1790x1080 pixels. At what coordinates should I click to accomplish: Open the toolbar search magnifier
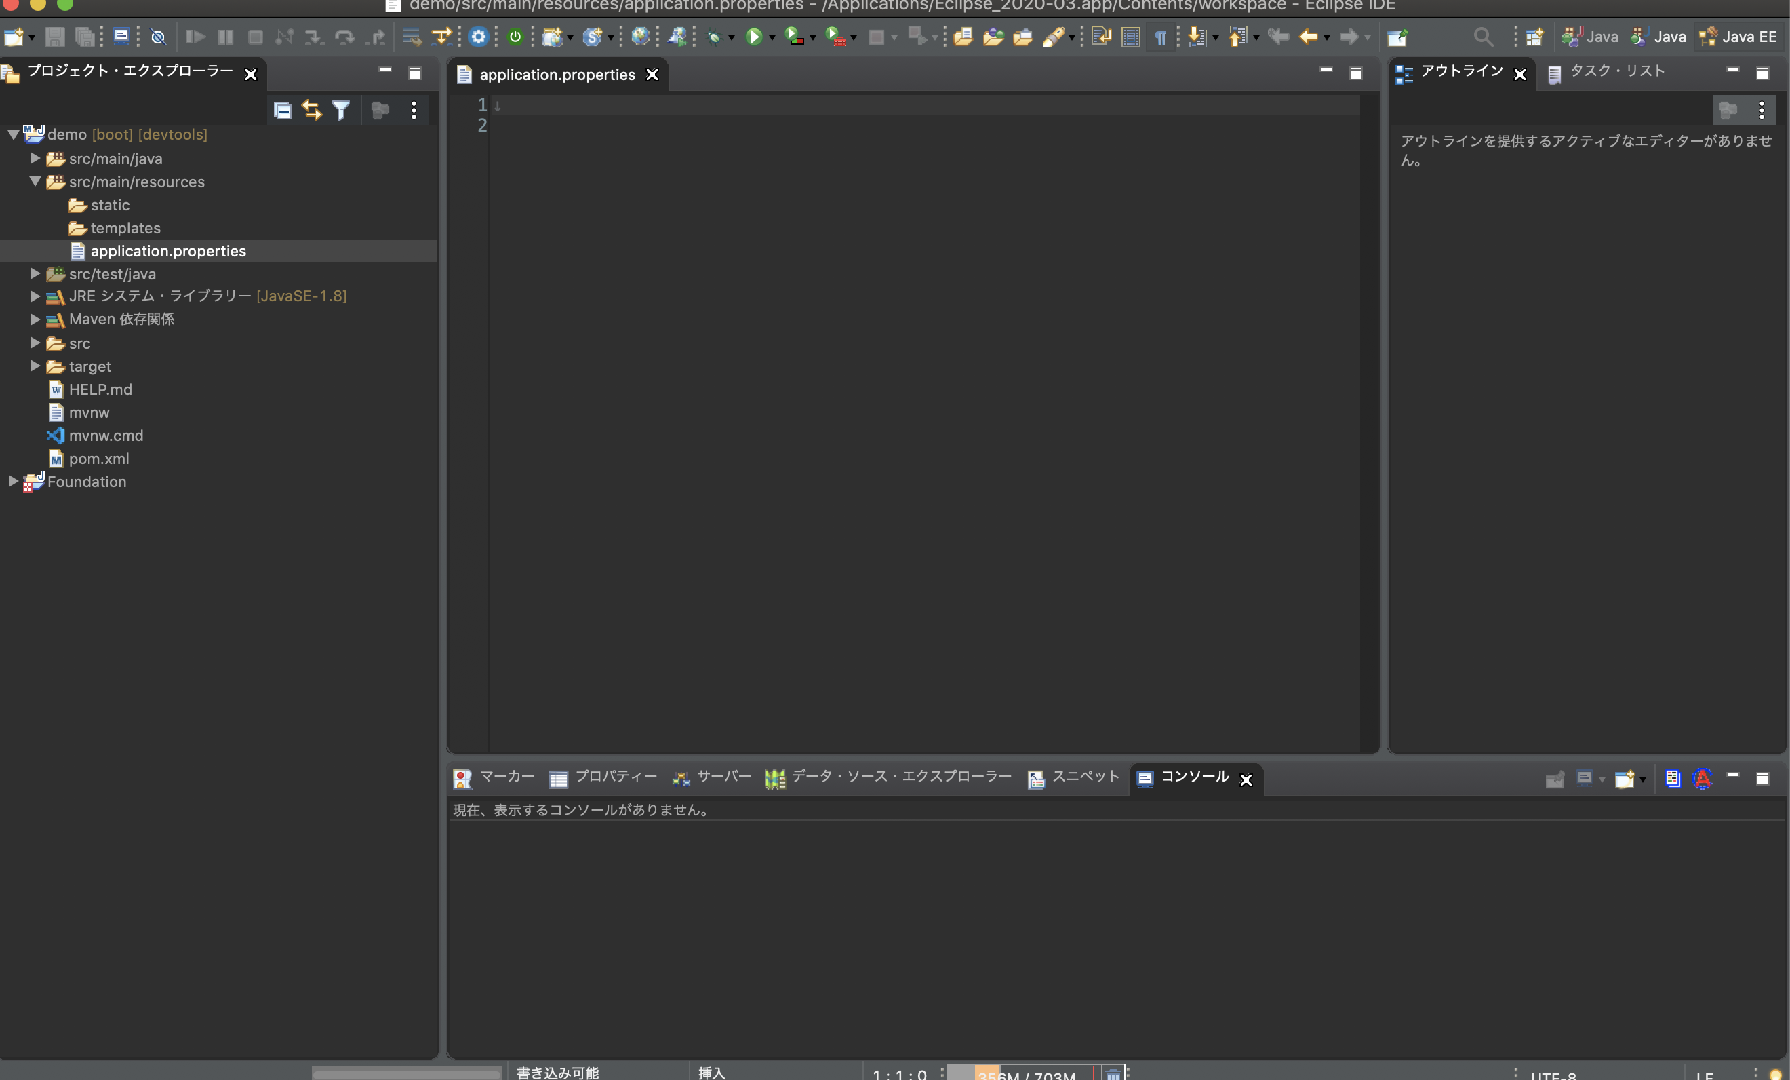pos(1483,37)
